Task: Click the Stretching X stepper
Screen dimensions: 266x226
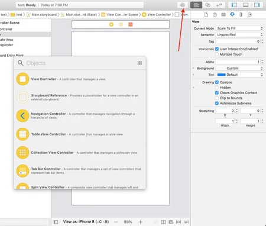Action: coord(236,111)
